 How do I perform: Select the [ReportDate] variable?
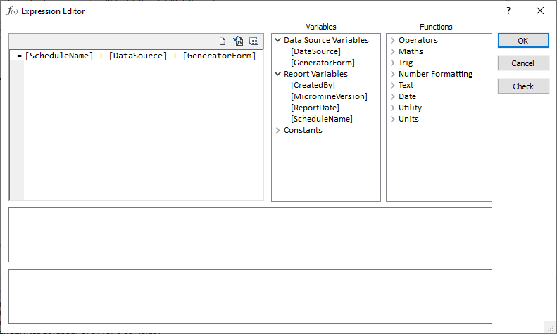pyautogui.click(x=315, y=108)
